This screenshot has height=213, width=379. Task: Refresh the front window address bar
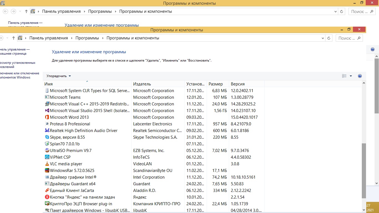click(329, 38)
